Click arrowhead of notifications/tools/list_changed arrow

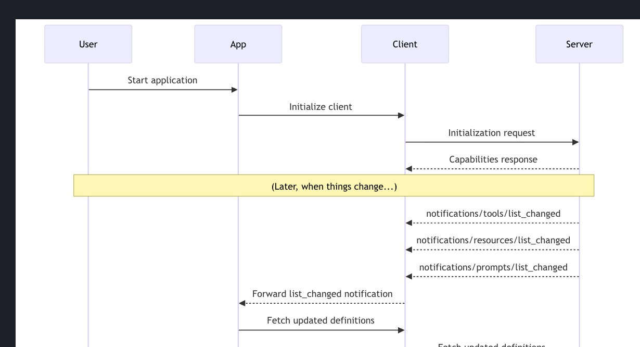click(409, 223)
